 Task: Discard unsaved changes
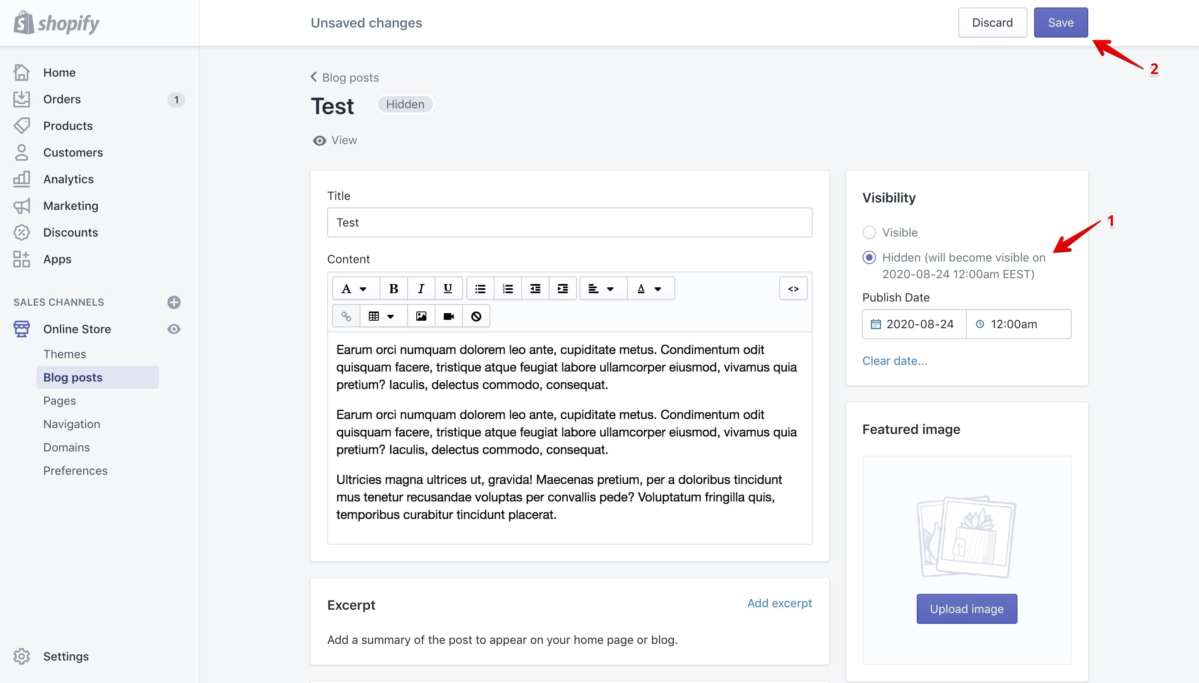click(x=992, y=22)
